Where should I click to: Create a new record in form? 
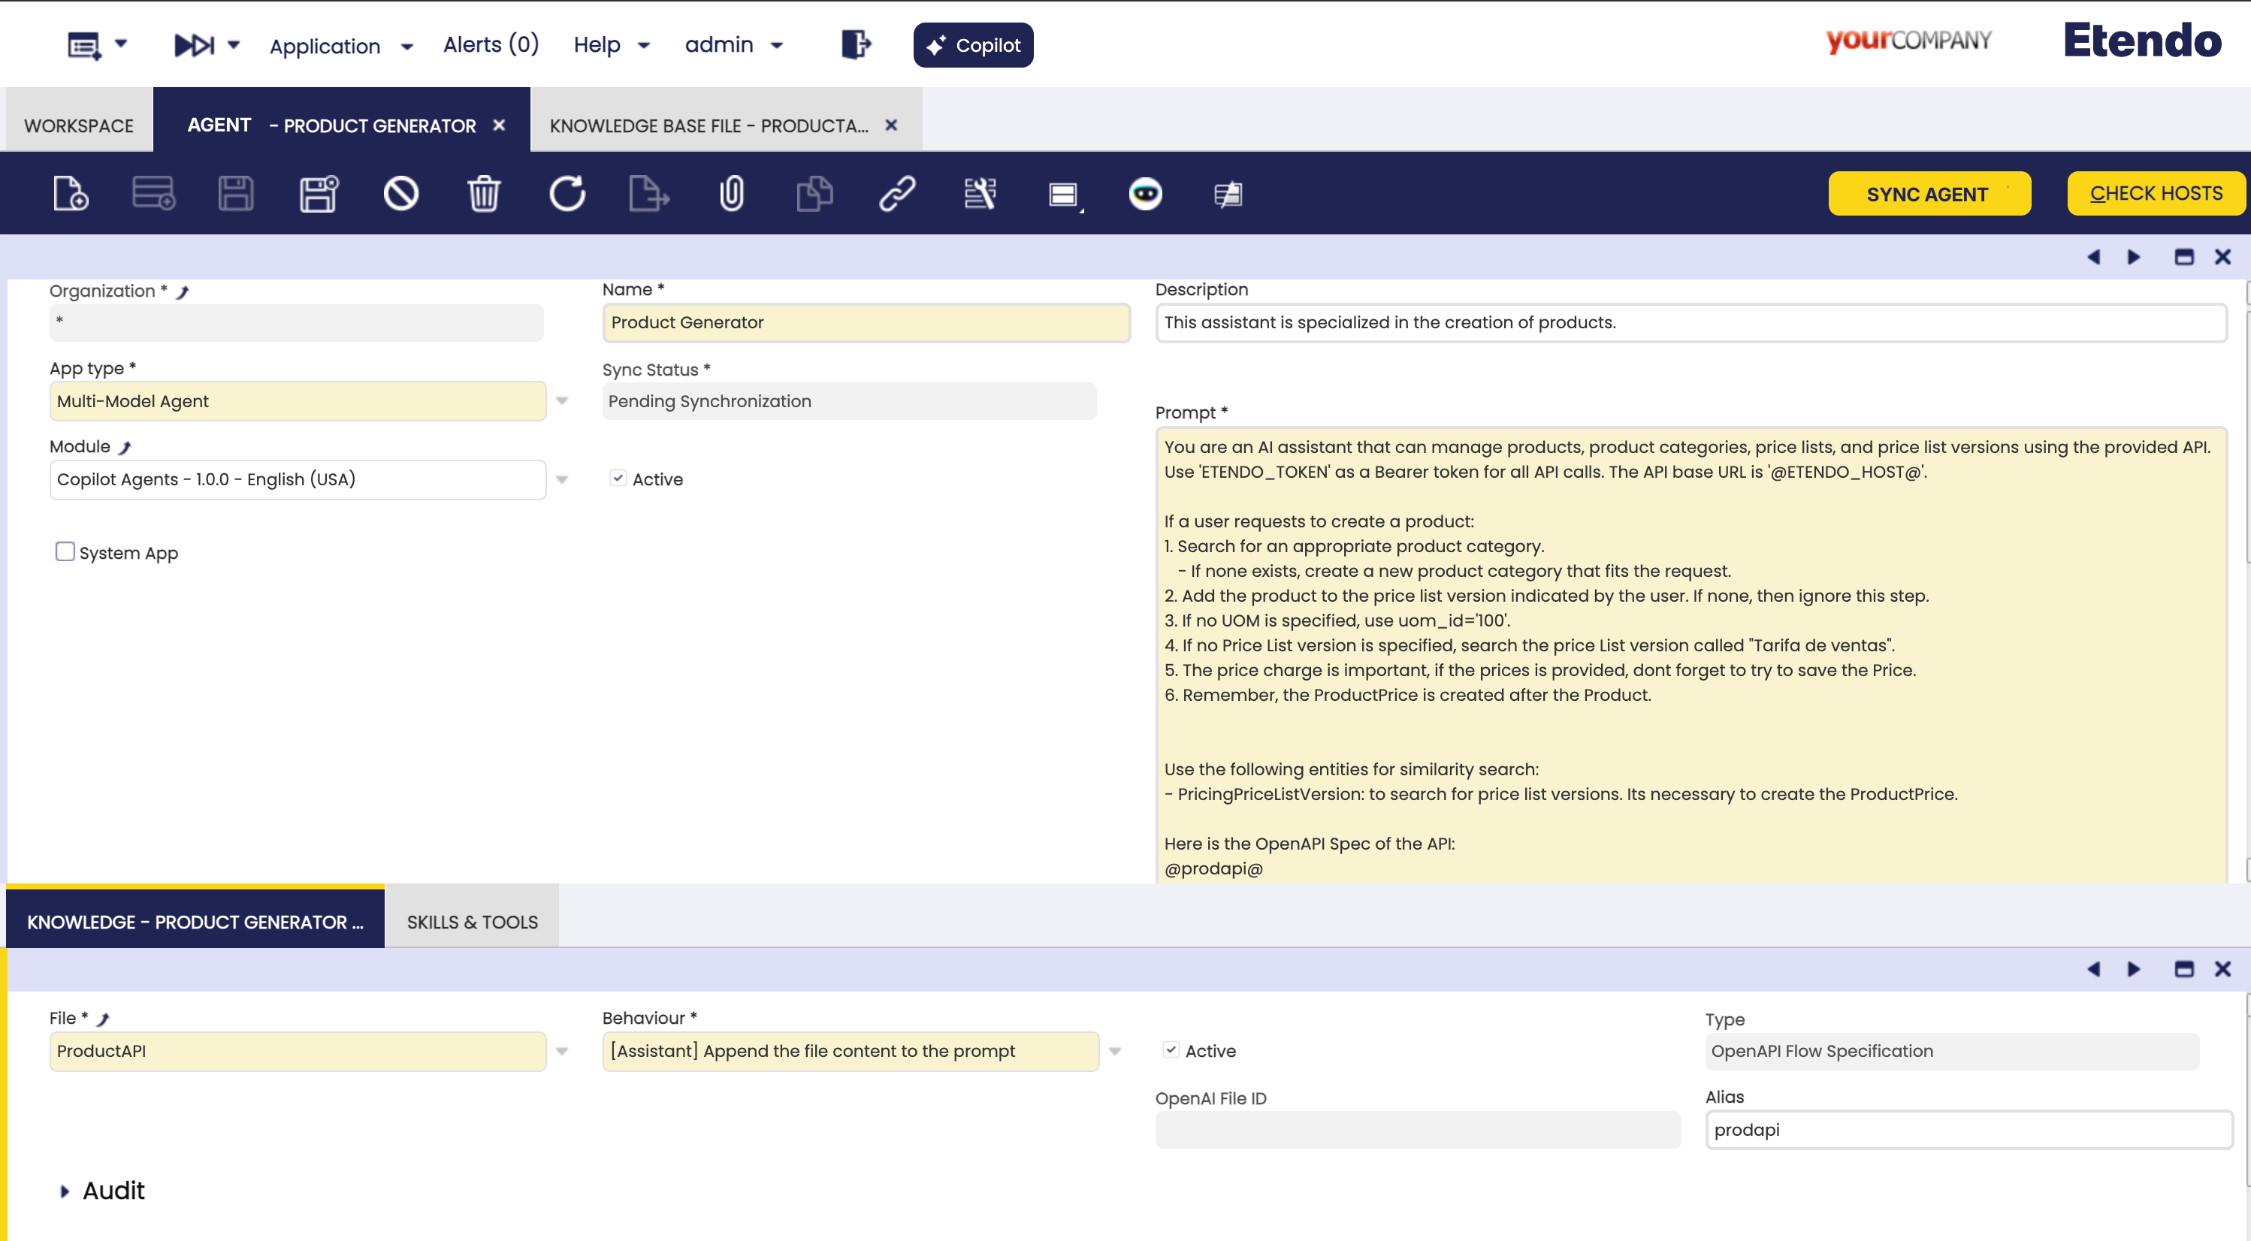pyautogui.click(x=70, y=193)
